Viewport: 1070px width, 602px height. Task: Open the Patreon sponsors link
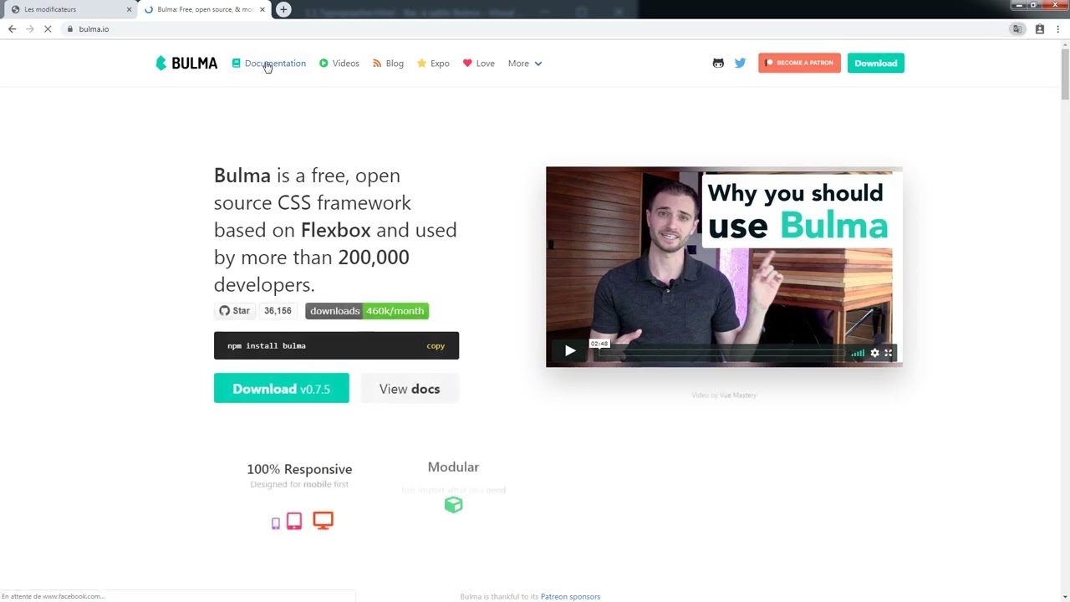click(x=570, y=597)
